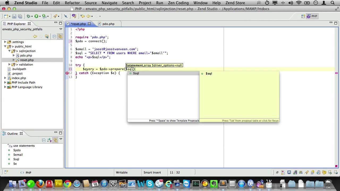Select $pdo in the Outline

click(17, 150)
